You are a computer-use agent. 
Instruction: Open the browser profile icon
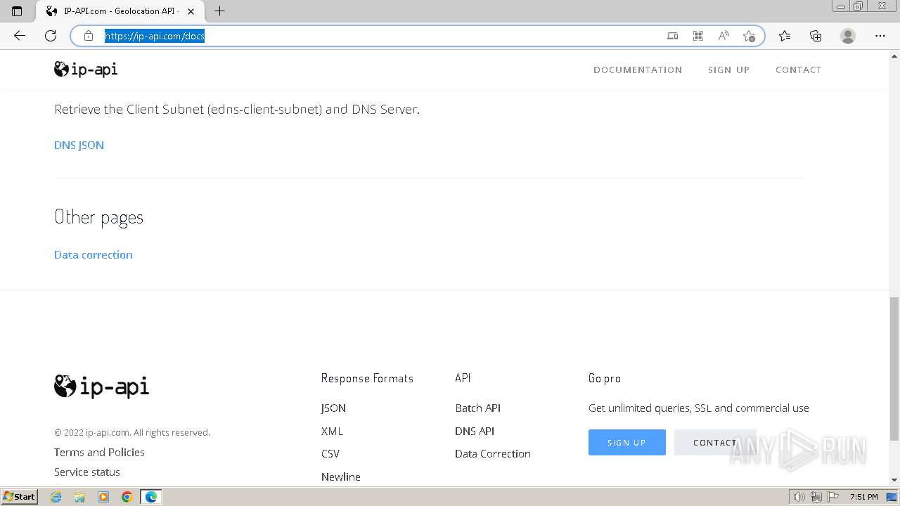[x=848, y=36]
